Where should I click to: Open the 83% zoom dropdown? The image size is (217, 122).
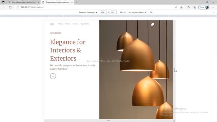[x=123, y=12]
